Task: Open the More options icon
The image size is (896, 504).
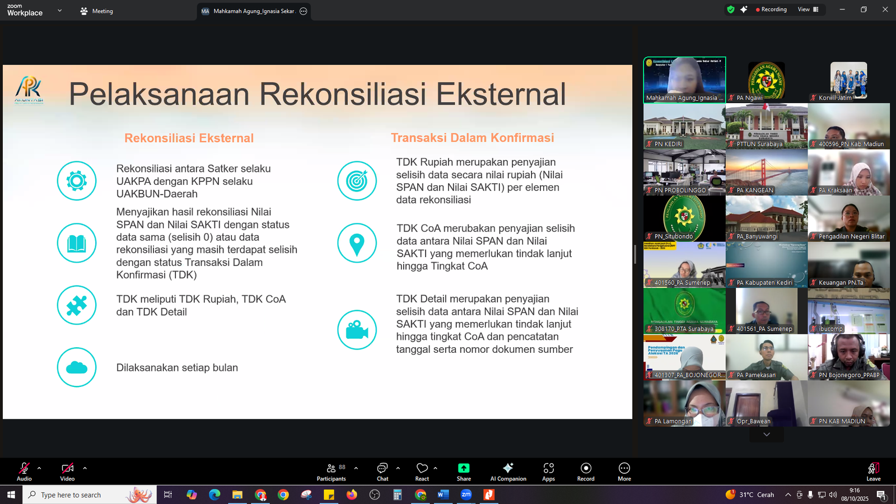Action: 624,469
